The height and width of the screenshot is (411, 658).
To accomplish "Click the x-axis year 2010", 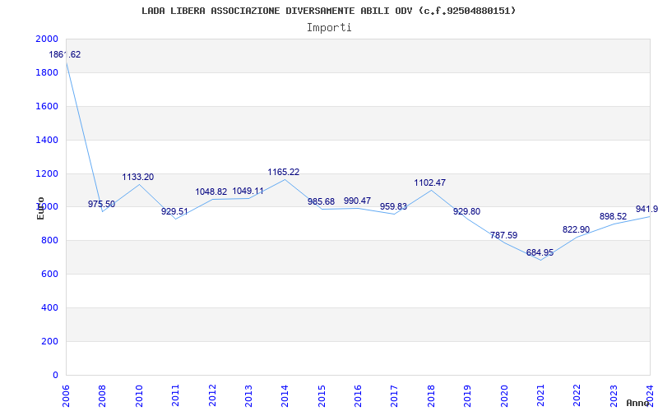I will (139, 396).
